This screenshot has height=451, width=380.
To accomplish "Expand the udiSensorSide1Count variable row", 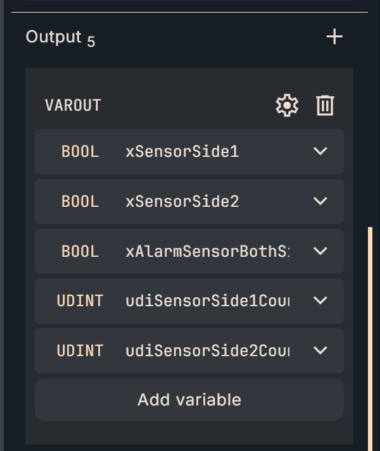I will pyautogui.click(x=320, y=300).
